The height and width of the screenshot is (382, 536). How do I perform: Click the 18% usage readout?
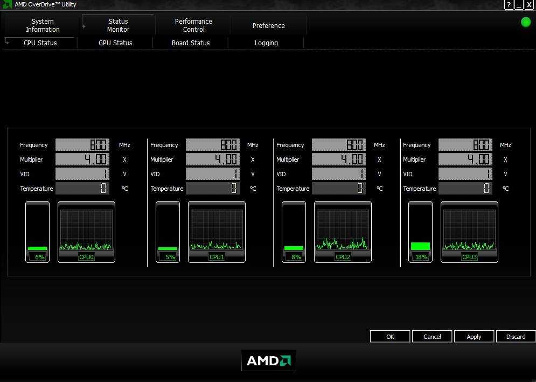tap(421, 257)
